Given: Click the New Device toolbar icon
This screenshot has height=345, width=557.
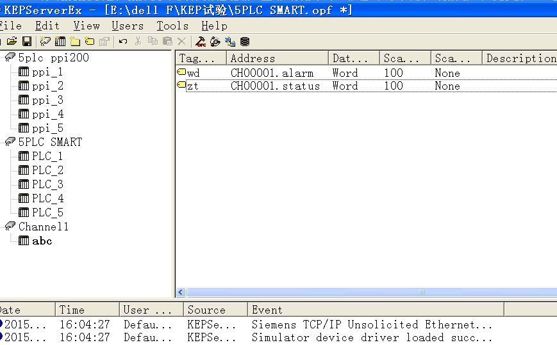Looking at the screenshot, I should pos(60,42).
